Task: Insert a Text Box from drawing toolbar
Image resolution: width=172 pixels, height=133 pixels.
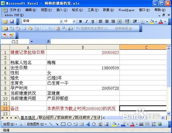Action: click(75, 124)
